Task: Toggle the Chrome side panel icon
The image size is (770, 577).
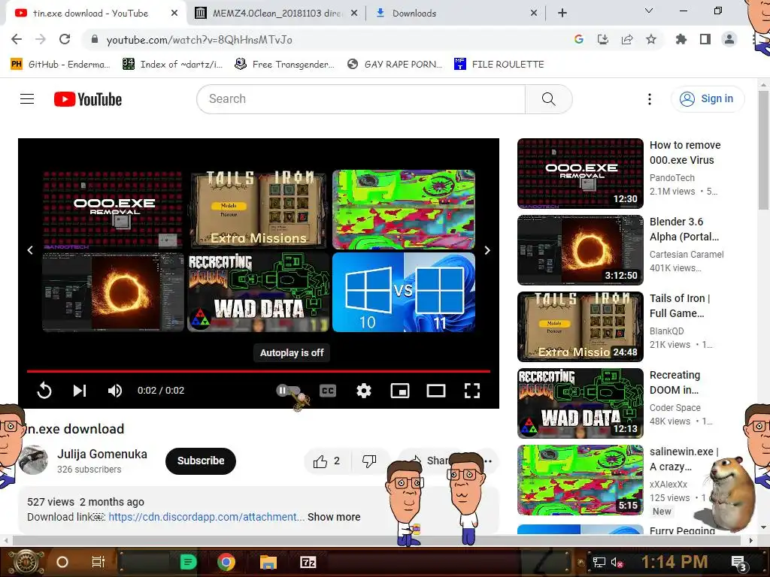Action: click(705, 39)
